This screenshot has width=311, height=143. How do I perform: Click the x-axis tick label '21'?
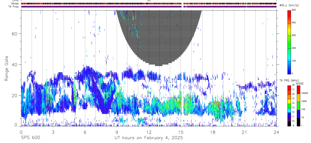coord(245,132)
